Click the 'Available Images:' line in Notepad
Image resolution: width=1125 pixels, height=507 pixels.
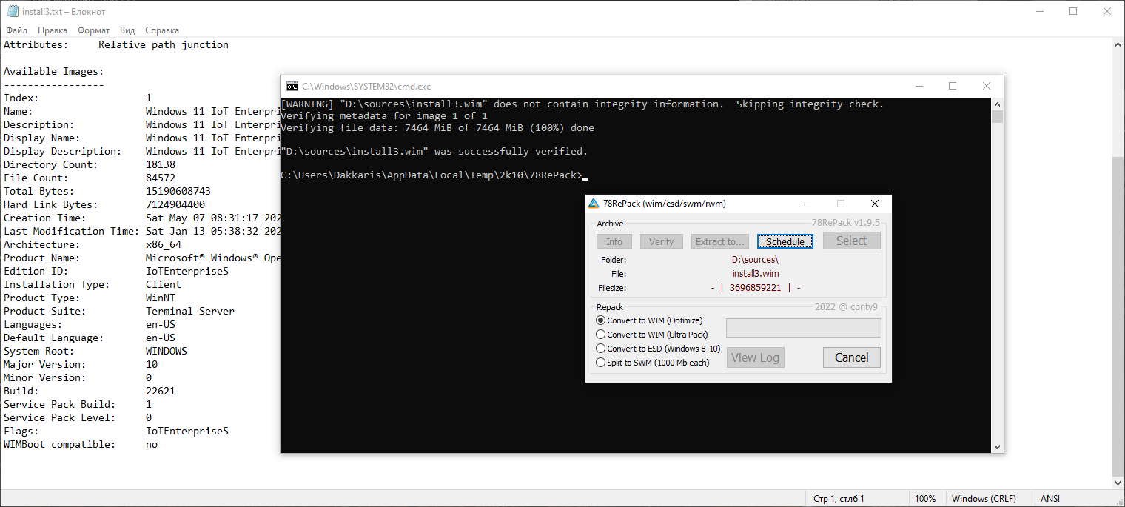click(53, 72)
